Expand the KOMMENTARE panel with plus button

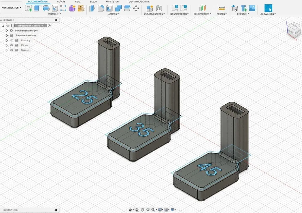point(56,210)
